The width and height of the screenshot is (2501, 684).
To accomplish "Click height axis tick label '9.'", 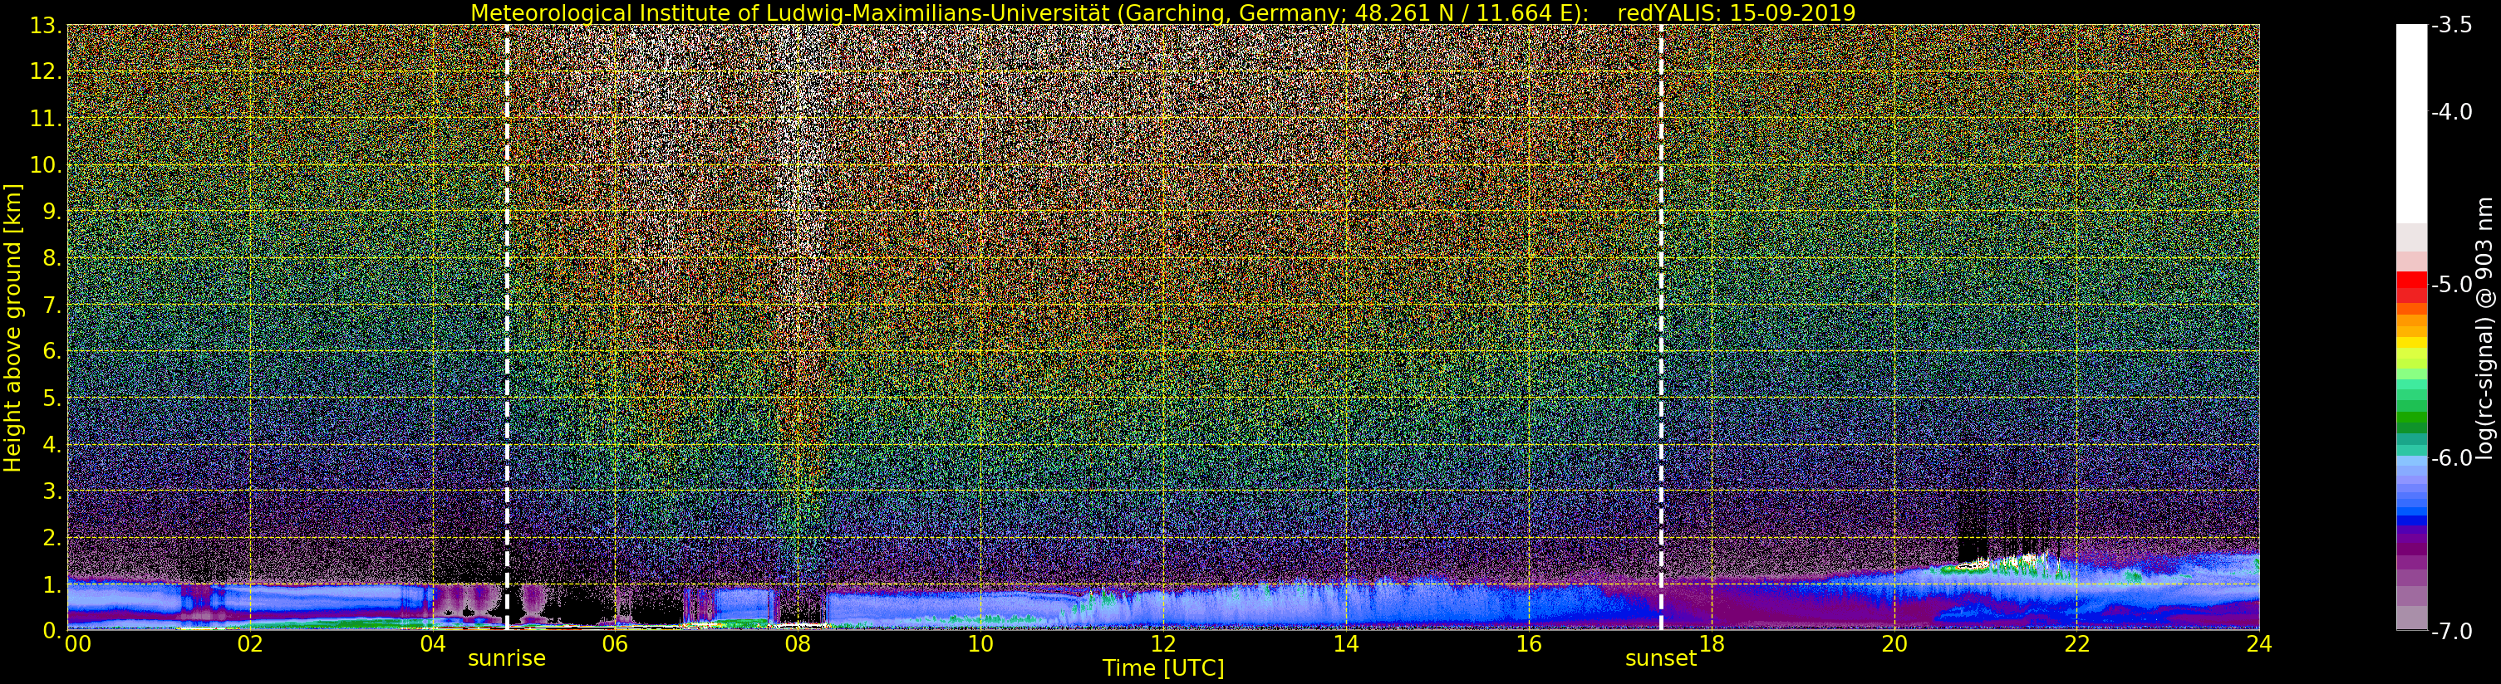I will click(x=52, y=212).
